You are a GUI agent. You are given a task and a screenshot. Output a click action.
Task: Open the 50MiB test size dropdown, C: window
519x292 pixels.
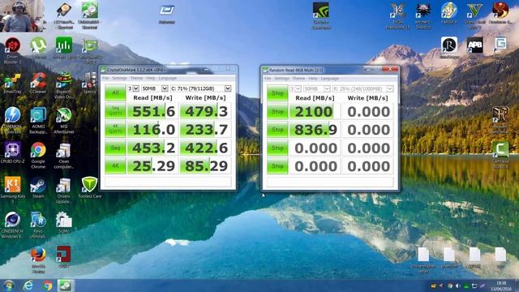pyautogui.click(x=155, y=88)
